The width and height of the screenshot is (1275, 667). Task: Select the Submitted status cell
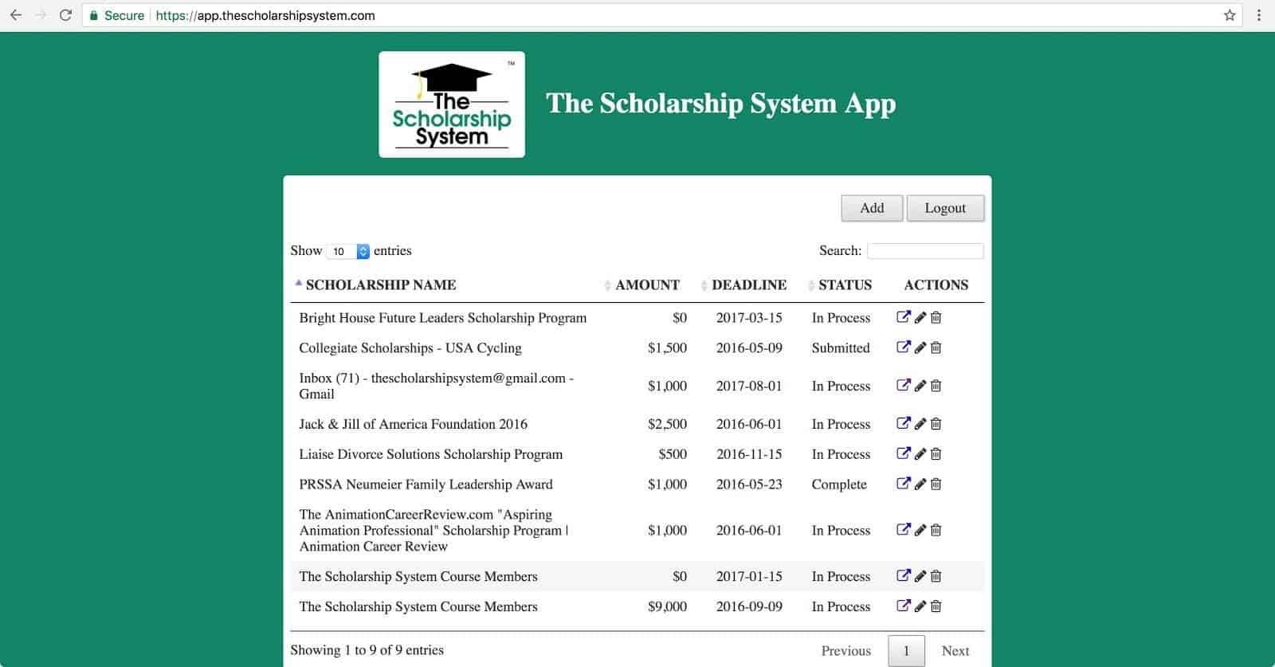[x=841, y=348]
